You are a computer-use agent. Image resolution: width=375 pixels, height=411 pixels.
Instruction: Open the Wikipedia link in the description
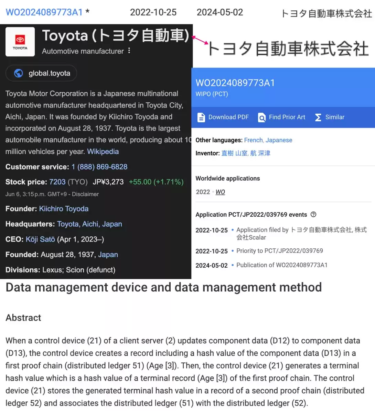tap(103, 152)
